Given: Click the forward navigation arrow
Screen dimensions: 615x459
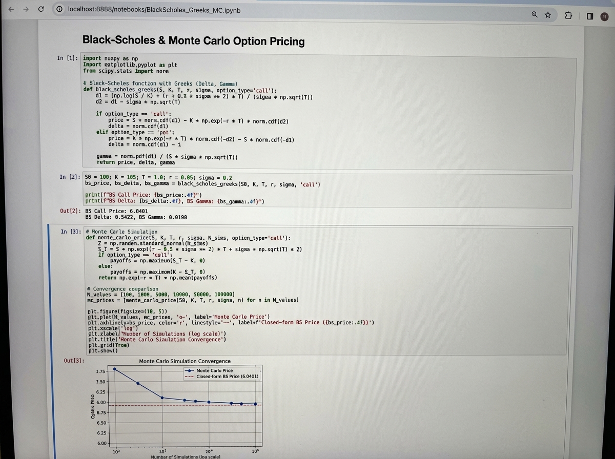Looking at the screenshot, I should [27, 10].
